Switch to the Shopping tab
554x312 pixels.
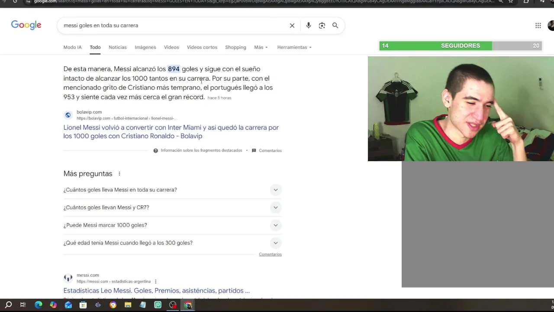(x=235, y=47)
